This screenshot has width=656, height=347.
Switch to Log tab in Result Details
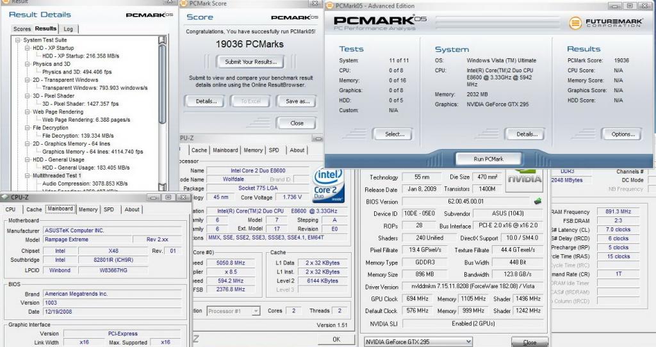68,29
